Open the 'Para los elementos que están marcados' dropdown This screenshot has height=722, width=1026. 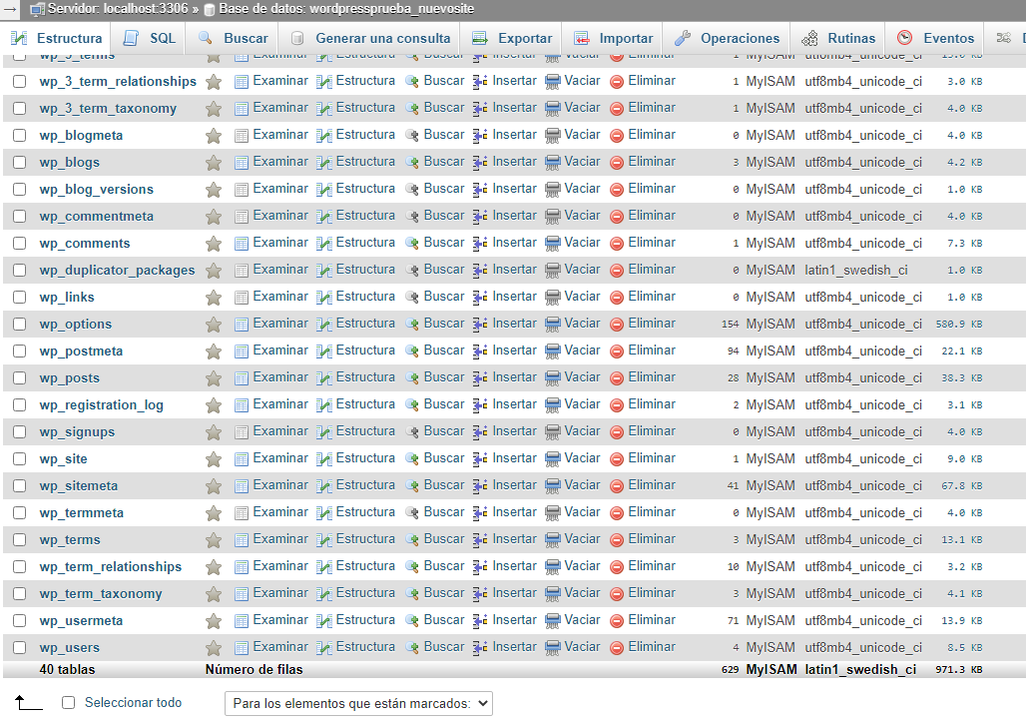(358, 704)
